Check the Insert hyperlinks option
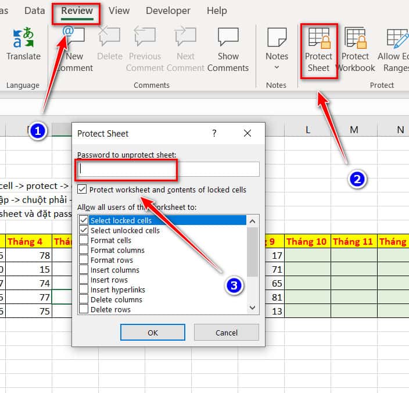409x393 pixels. pyautogui.click(x=84, y=290)
